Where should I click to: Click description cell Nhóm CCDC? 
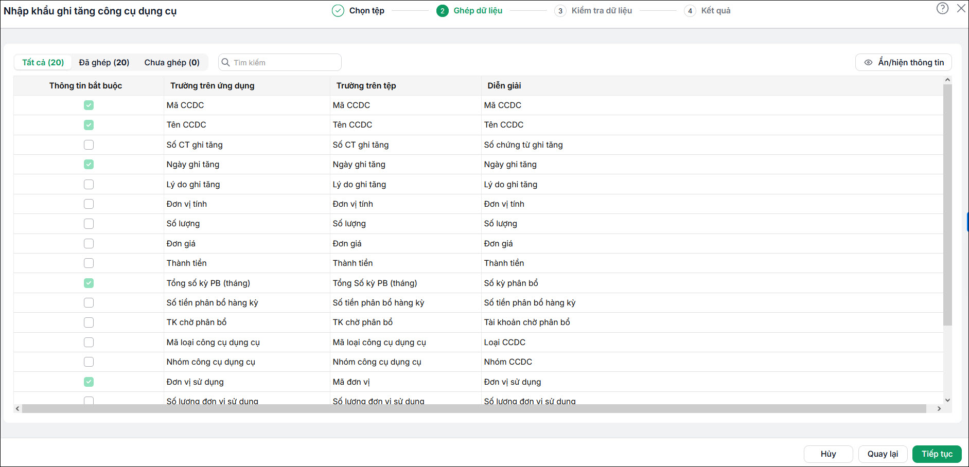(x=712, y=362)
